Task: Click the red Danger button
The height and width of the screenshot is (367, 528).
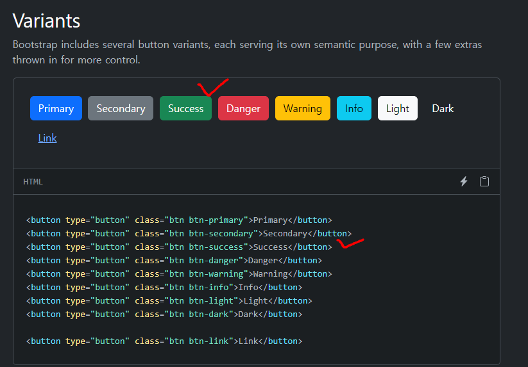Action: (243, 108)
